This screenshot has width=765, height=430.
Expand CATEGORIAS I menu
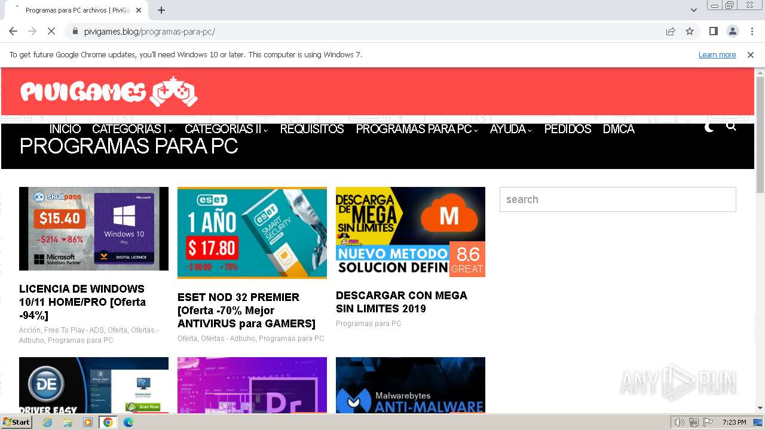pos(132,129)
